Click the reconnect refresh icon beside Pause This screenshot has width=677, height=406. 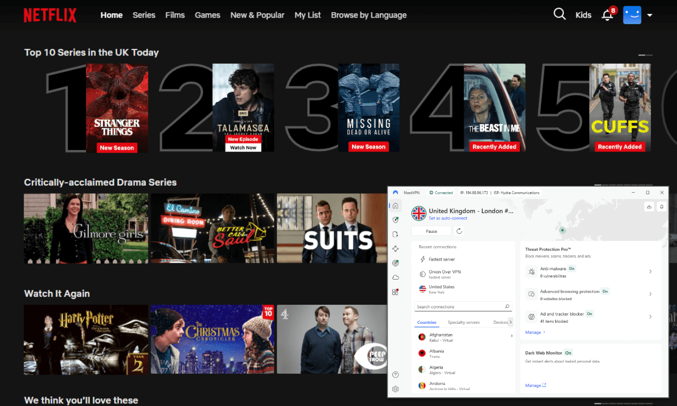tap(459, 231)
